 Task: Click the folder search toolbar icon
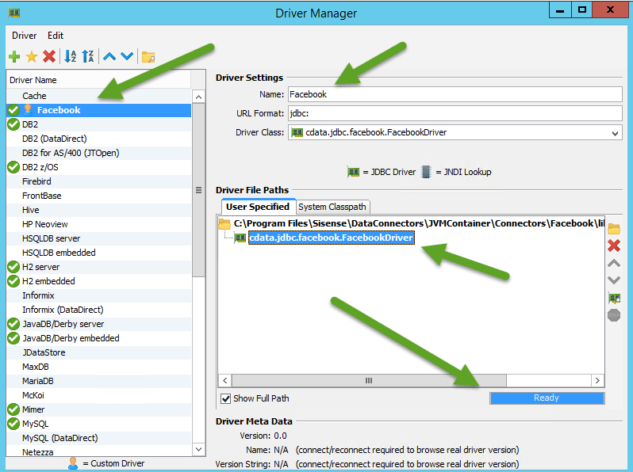[148, 57]
